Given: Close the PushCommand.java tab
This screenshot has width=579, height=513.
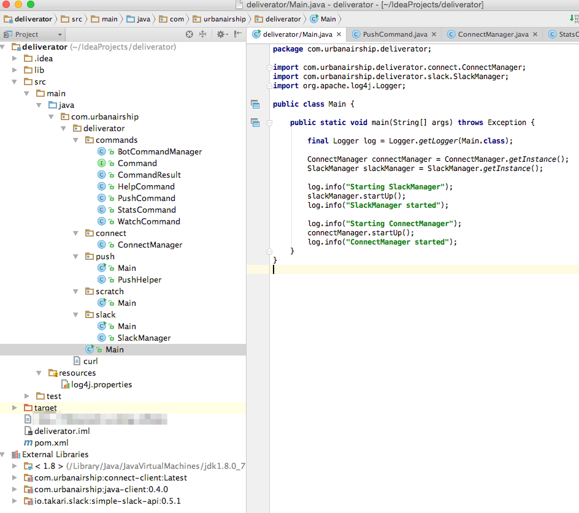Looking at the screenshot, I should click(434, 35).
